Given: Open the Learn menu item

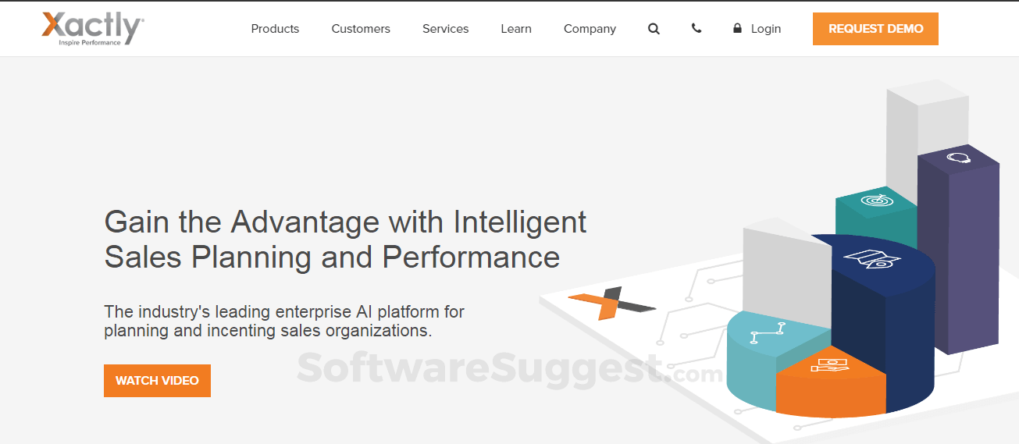Looking at the screenshot, I should [516, 29].
